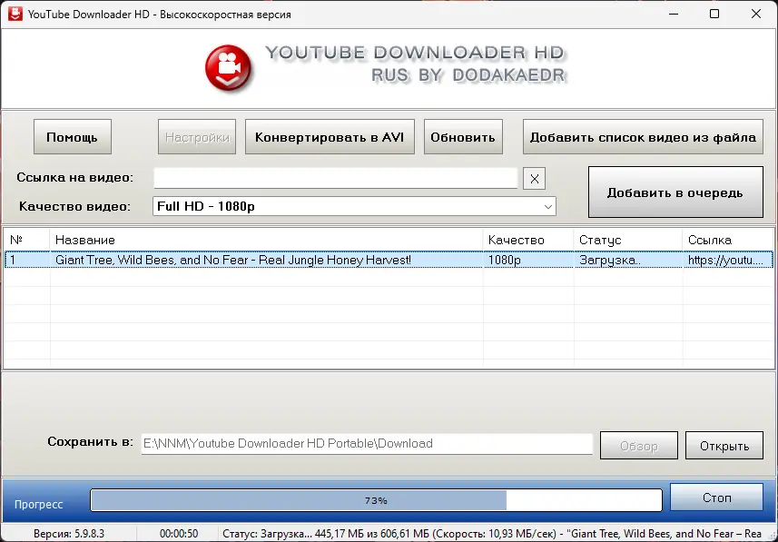Click the Ссылка на видео label
Image resolution: width=778 pixels, height=542 pixels.
tap(75, 178)
